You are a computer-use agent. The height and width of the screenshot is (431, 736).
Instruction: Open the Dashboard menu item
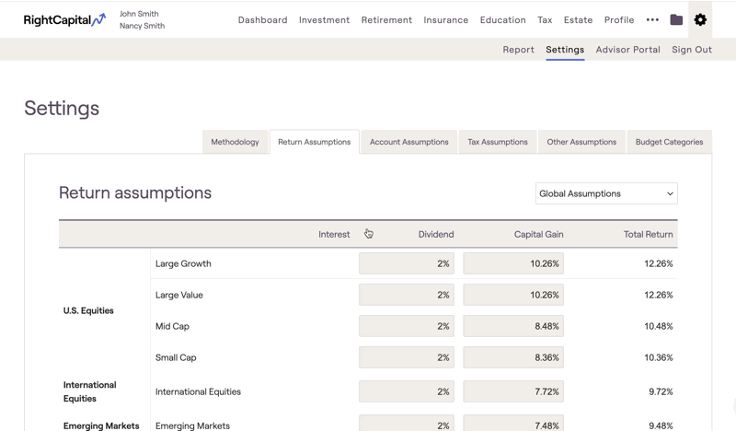point(262,19)
